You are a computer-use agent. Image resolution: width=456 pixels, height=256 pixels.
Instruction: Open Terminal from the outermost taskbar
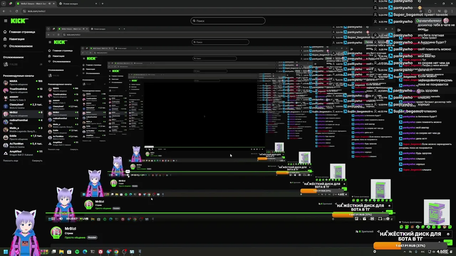click(93, 252)
